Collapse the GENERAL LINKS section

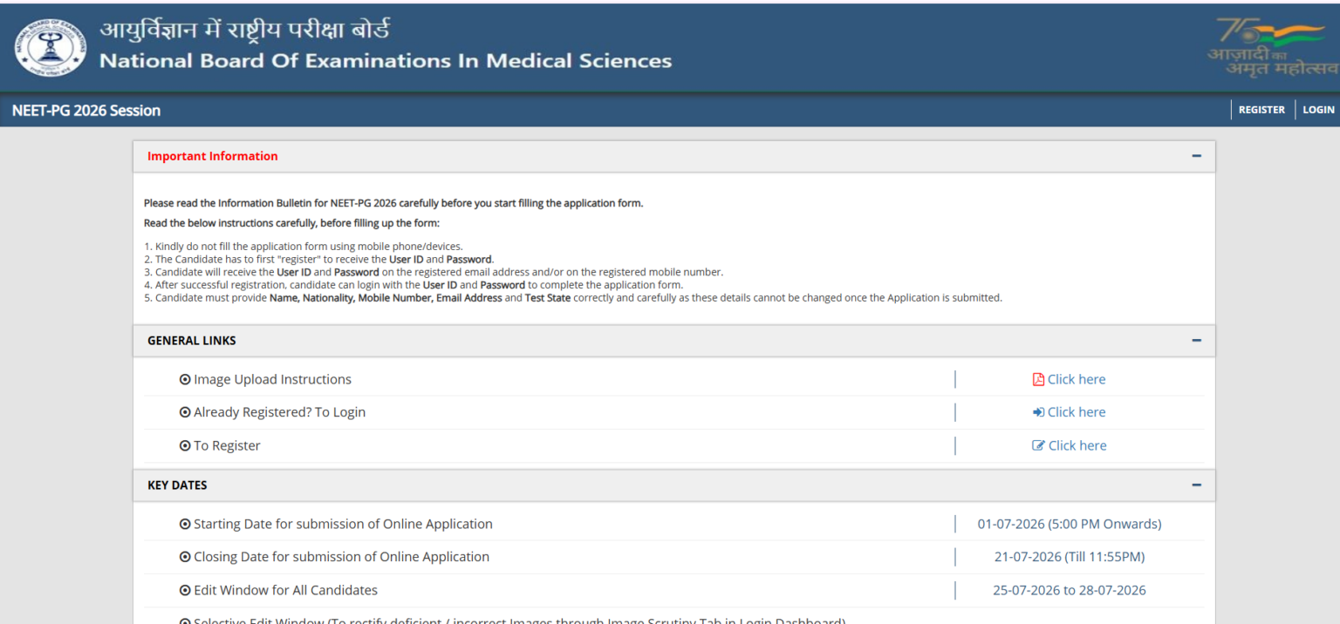click(x=1197, y=341)
